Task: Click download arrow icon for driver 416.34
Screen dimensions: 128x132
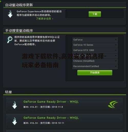Action: click(x=15, y=121)
